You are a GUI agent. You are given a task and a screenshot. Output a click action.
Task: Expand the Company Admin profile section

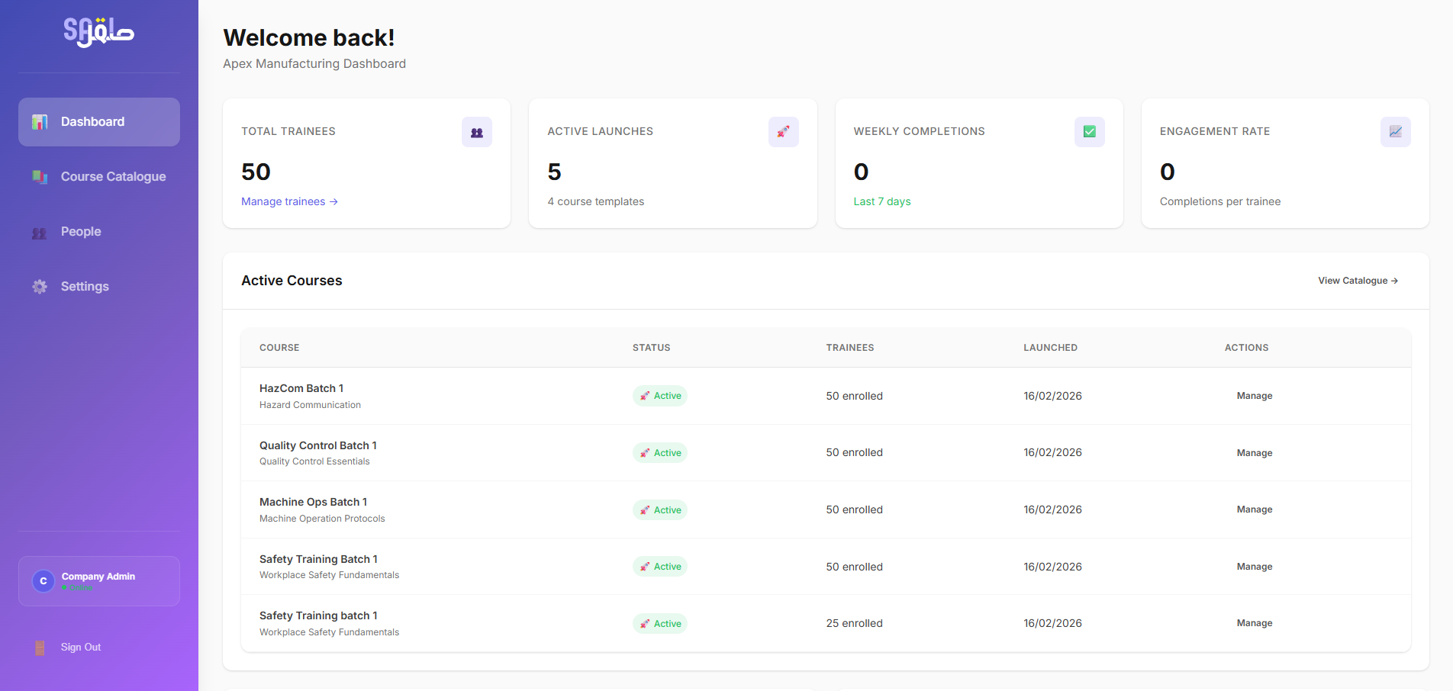(98, 580)
